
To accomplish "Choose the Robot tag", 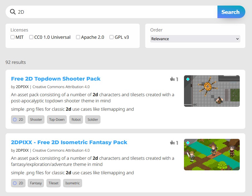I will (x=76, y=119).
